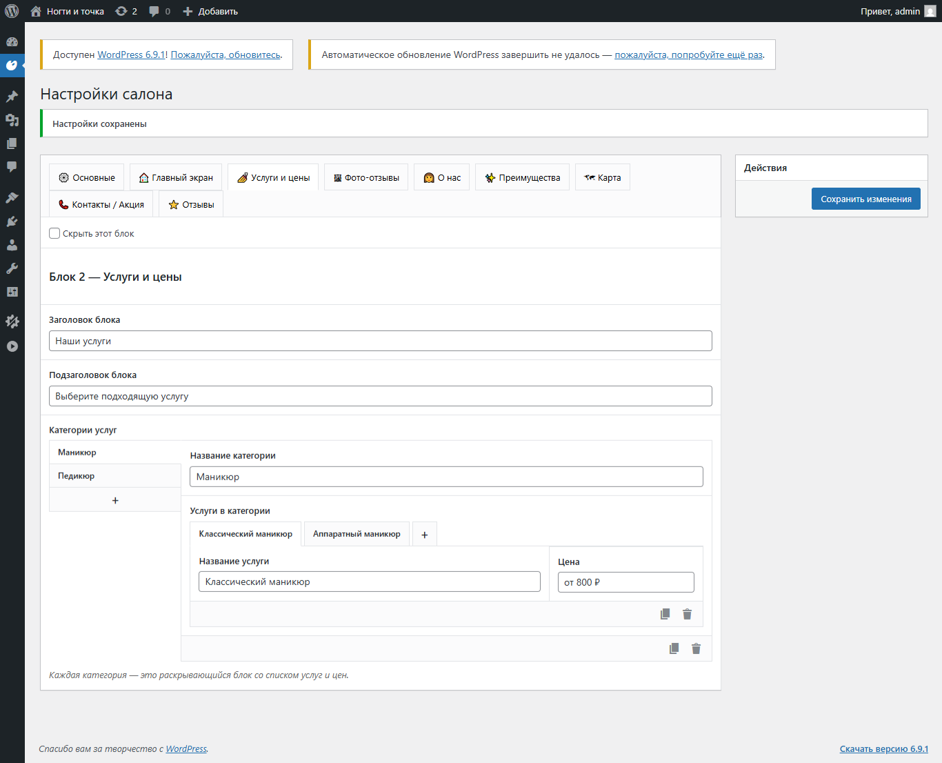Open the Media library sidebar icon
942x763 pixels.
(x=12, y=120)
